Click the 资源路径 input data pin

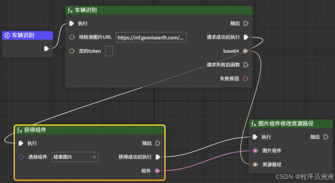point(255,165)
